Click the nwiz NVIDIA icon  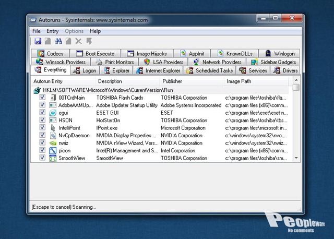click(53, 143)
